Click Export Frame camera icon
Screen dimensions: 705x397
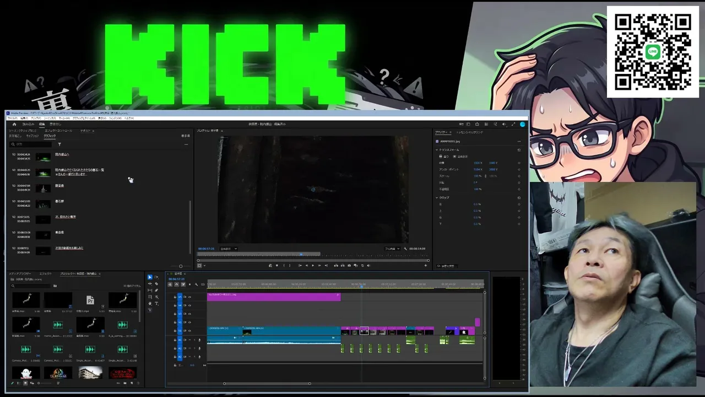pos(349,265)
